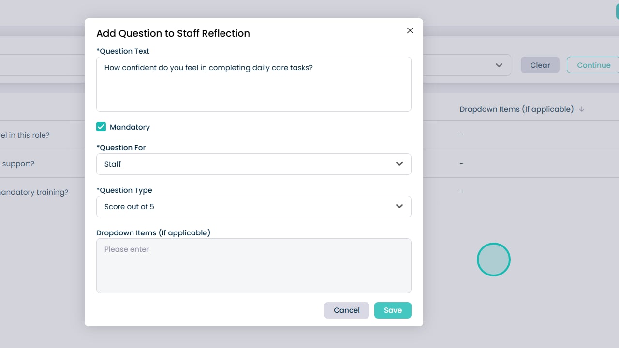Sort by Dropdown Items column header

(516, 109)
